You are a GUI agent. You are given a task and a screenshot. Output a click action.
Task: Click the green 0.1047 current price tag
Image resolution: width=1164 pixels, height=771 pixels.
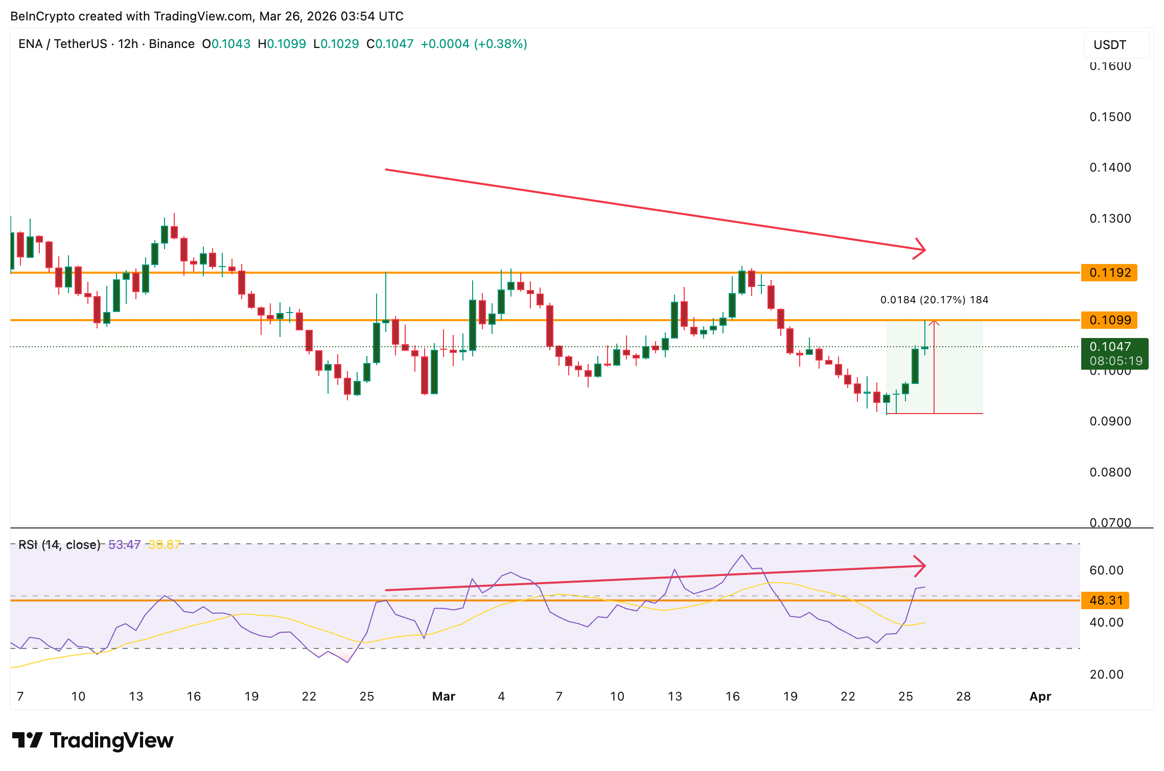pos(1114,353)
